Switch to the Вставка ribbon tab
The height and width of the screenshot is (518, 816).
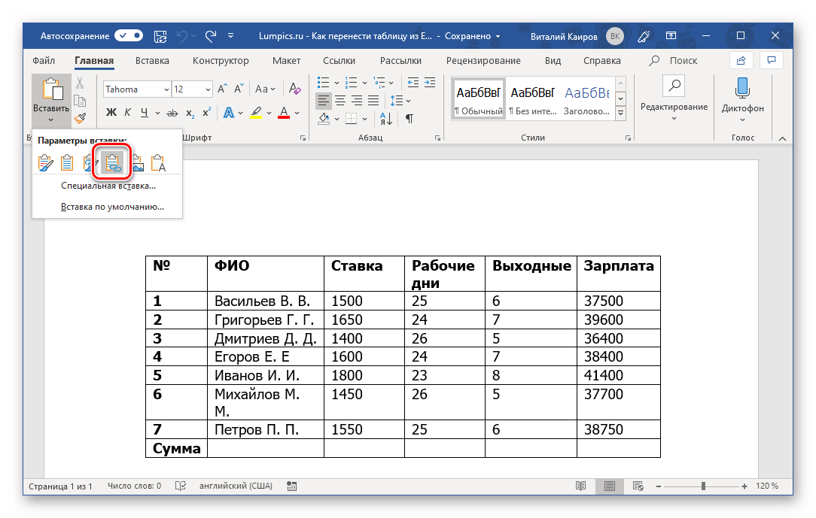[x=152, y=61]
